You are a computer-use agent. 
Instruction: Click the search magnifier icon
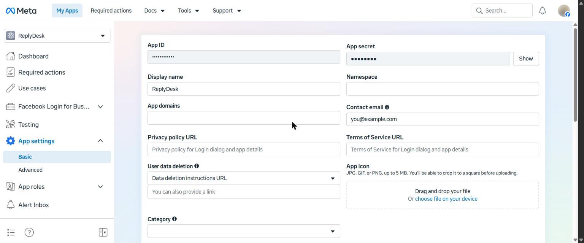(479, 11)
